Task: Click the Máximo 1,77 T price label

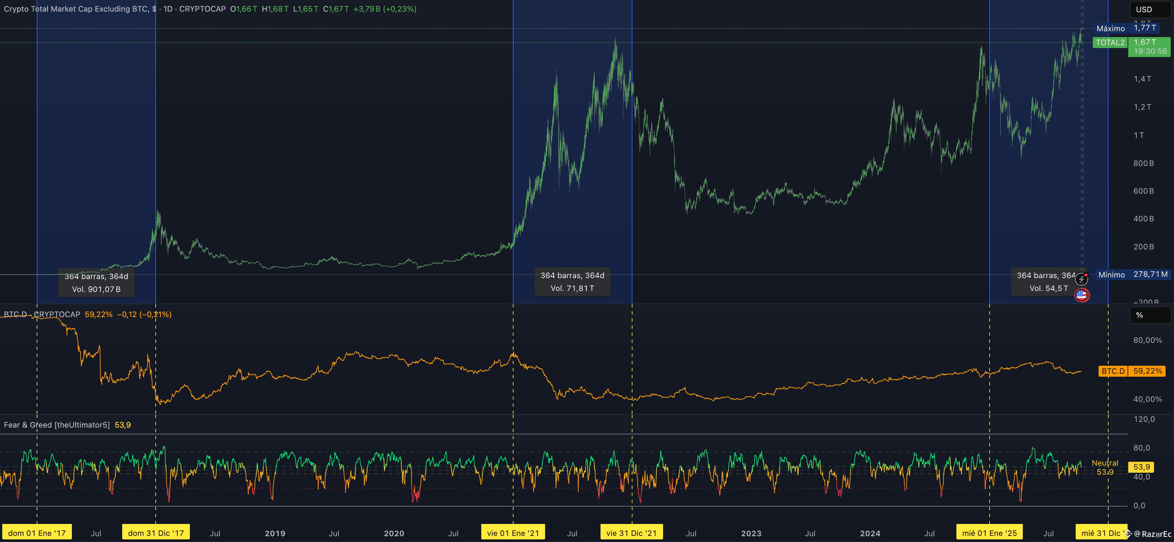Action: (x=1126, y=28)
